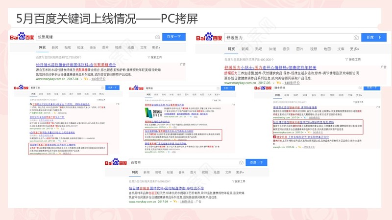Click 百度一下 button for 舒缓压力
Screen dimensions: 392x220
coord(374,38)
